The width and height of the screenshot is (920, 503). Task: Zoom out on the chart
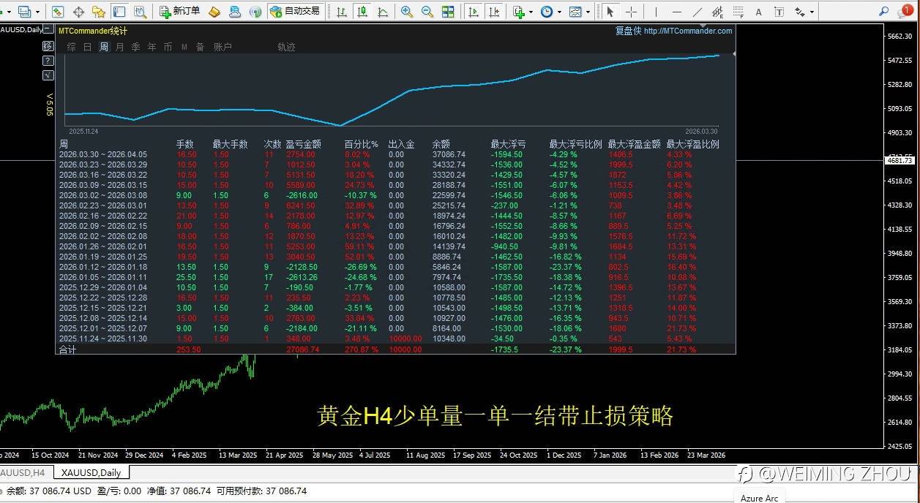coord(427,12)
